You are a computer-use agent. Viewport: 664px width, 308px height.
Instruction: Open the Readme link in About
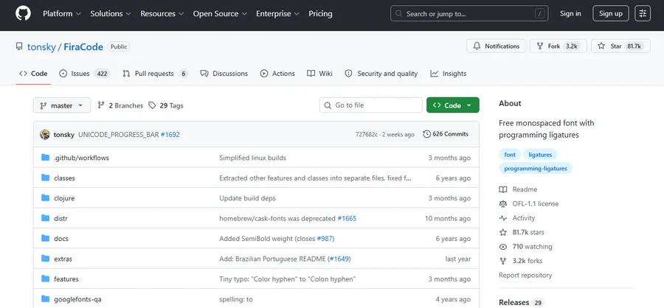click(519, 189)
